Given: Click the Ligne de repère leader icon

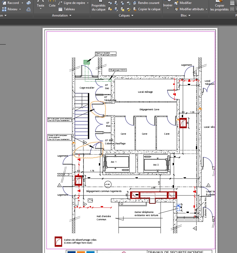Looking at the screenshot, I should (x=60, y=3).
